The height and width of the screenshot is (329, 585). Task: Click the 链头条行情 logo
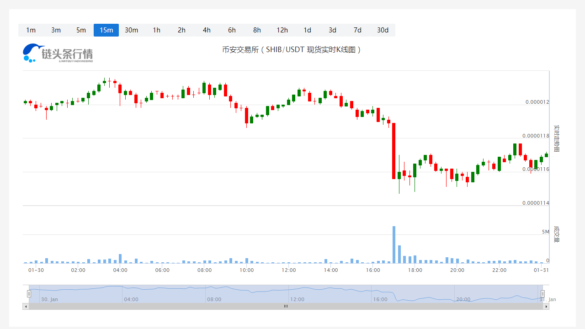coord(58,53)
